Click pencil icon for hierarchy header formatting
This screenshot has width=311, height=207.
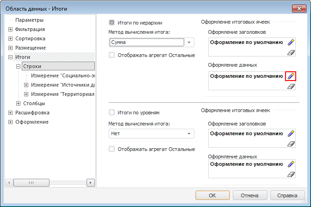[x=291, y=42]
